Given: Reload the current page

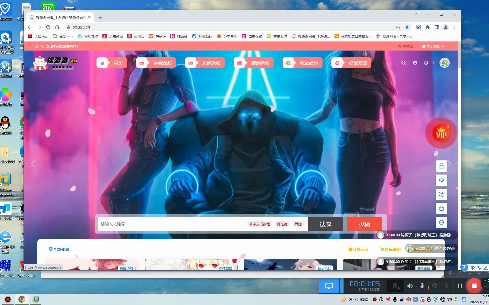Looking at the screenshot, I should pyautogui.click(x=48, y=27).
